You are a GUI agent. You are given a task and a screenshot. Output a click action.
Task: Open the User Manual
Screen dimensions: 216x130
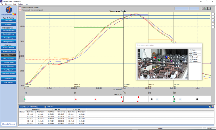pos(9,82)
